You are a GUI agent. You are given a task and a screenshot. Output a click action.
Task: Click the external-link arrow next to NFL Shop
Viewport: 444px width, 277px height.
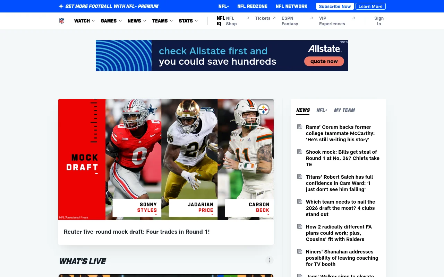click(x=247, y=18)
